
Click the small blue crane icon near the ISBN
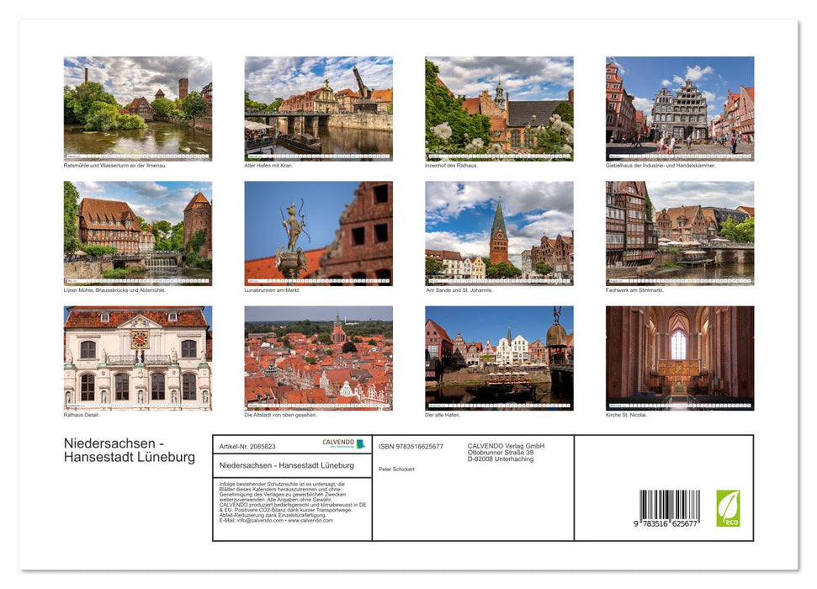click(359, 444)
